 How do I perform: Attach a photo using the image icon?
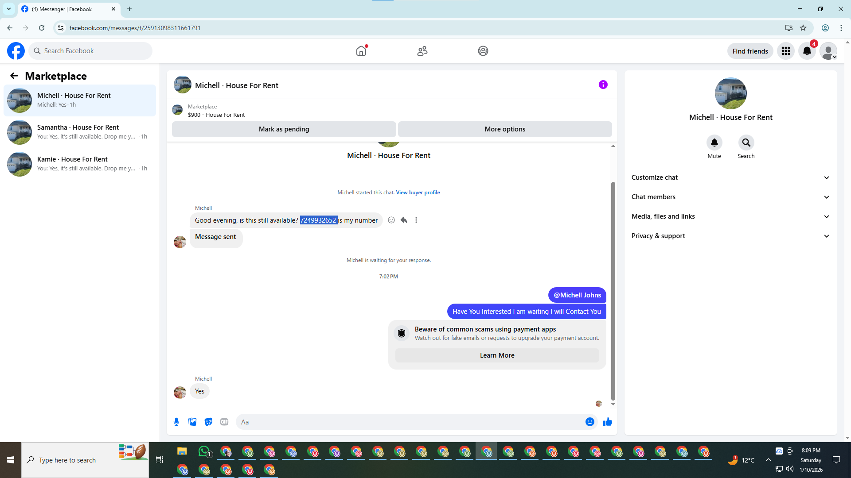192,422
